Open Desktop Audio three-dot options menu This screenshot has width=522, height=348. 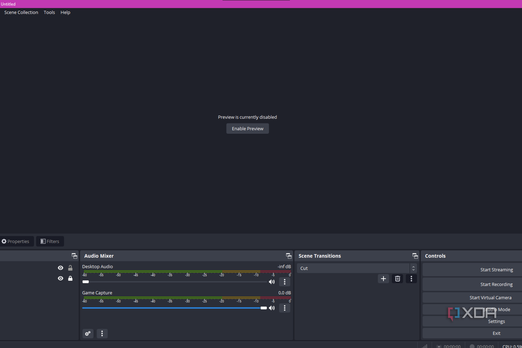click(285, 282)
